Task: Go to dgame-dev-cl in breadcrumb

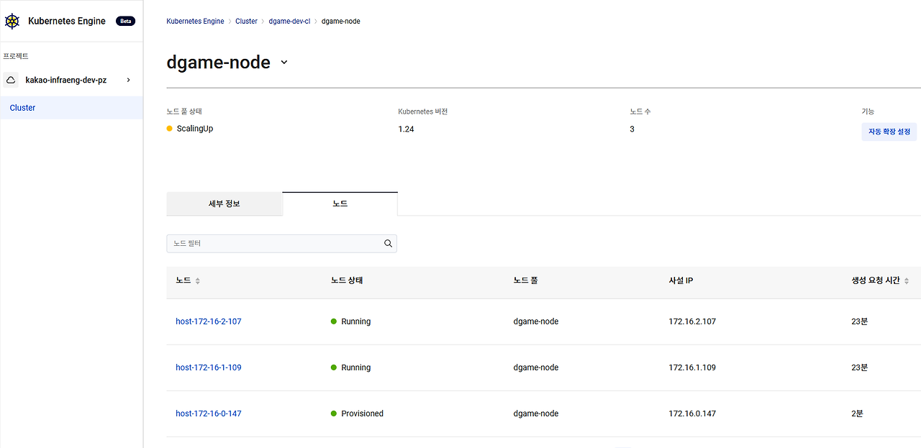Action: (289, 22)
